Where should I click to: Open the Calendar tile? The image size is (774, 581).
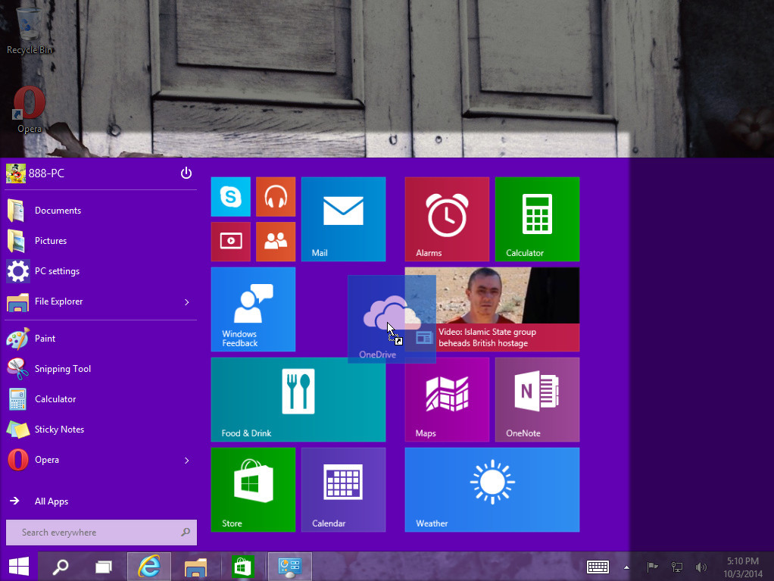[x=343, y=489]
